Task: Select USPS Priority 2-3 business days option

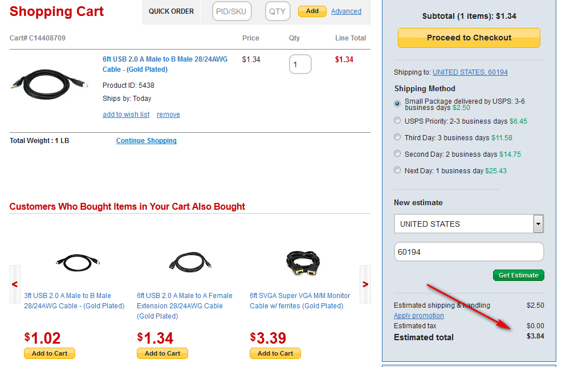Action: [398, 121]
